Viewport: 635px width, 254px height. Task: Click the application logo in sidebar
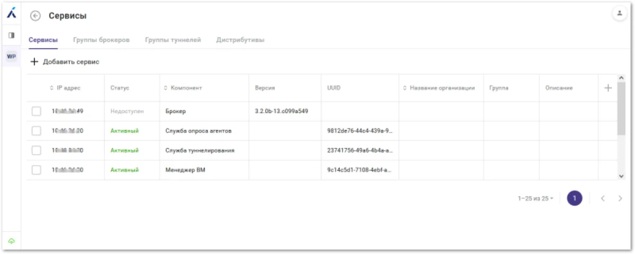point(11,14)
